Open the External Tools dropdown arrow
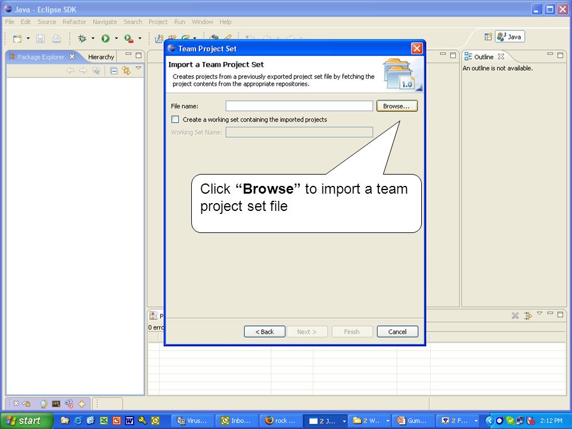The image size is (572, 429). (x=139, y=38)
